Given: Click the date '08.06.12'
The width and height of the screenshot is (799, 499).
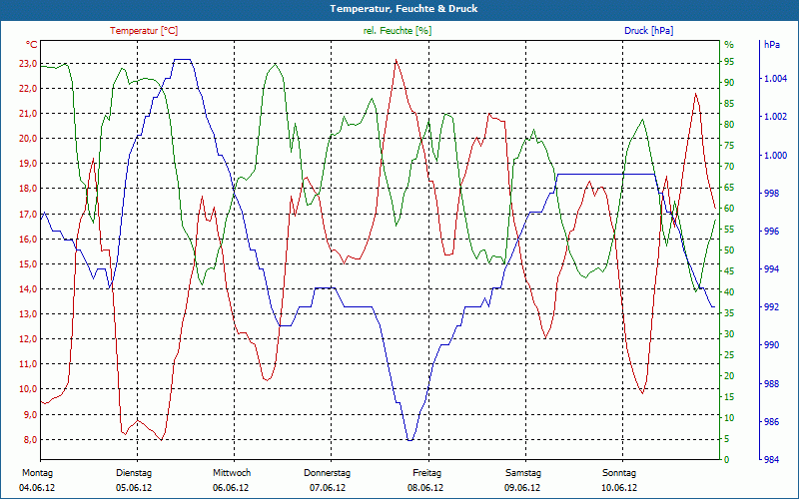Looking at the screenshot, I should click(x=425, y=488).
